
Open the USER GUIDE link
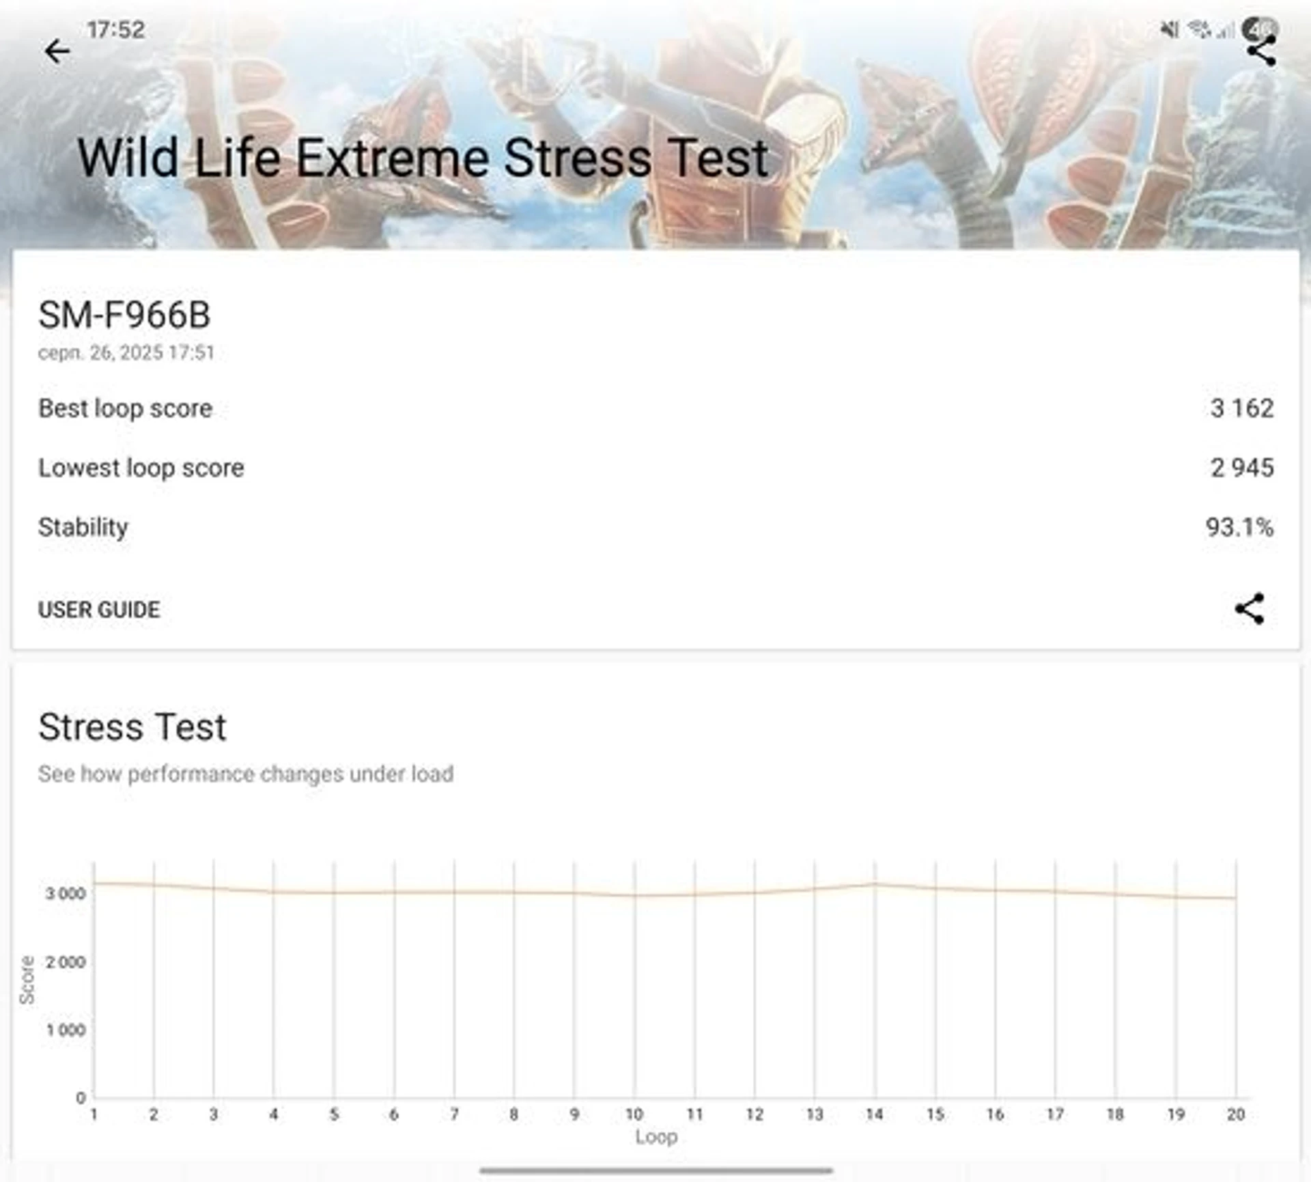99,609
